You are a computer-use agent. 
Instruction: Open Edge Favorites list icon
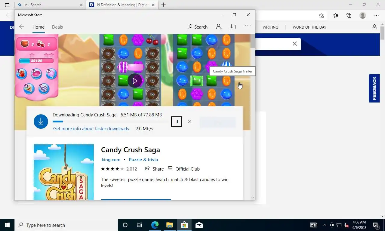click(x=335, y=15)
